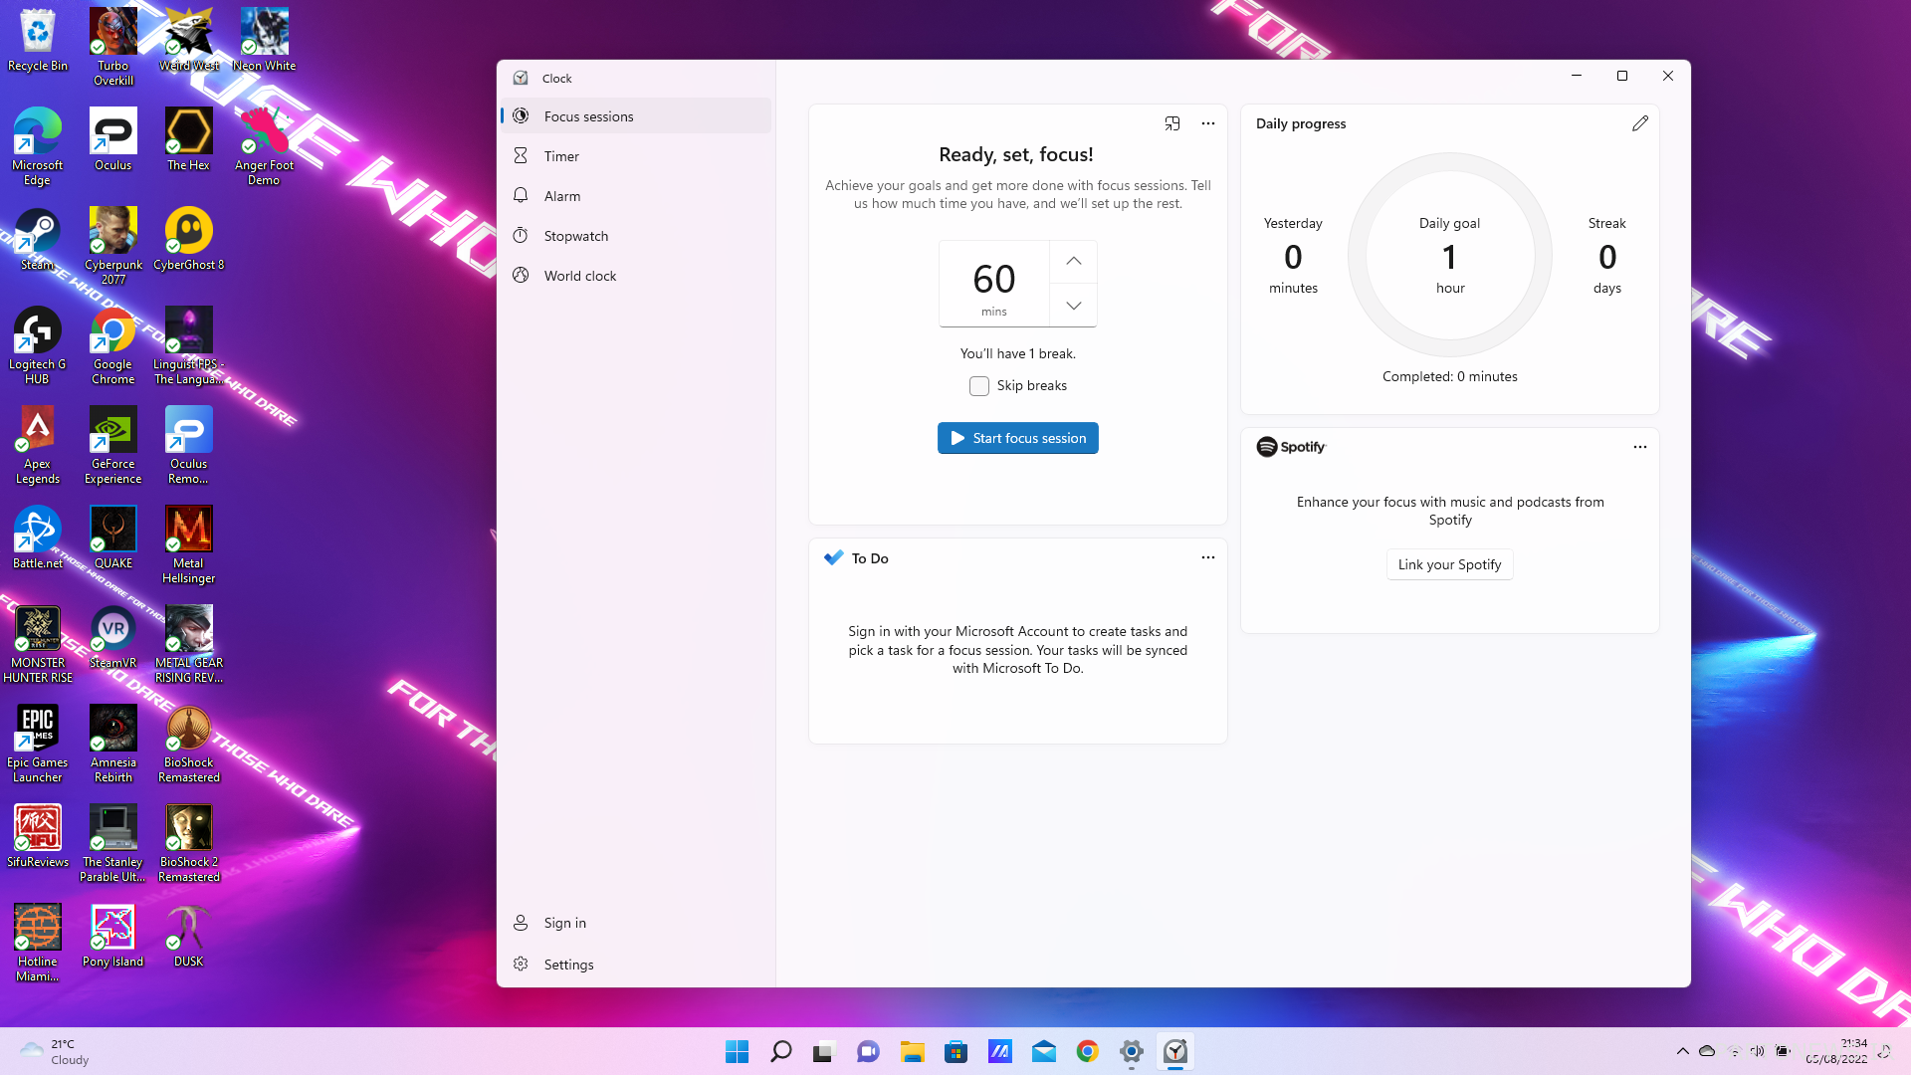Click the pencil icon to edit daily goal
This screenshot has height=1075, width=1911.
point(1639,123)
